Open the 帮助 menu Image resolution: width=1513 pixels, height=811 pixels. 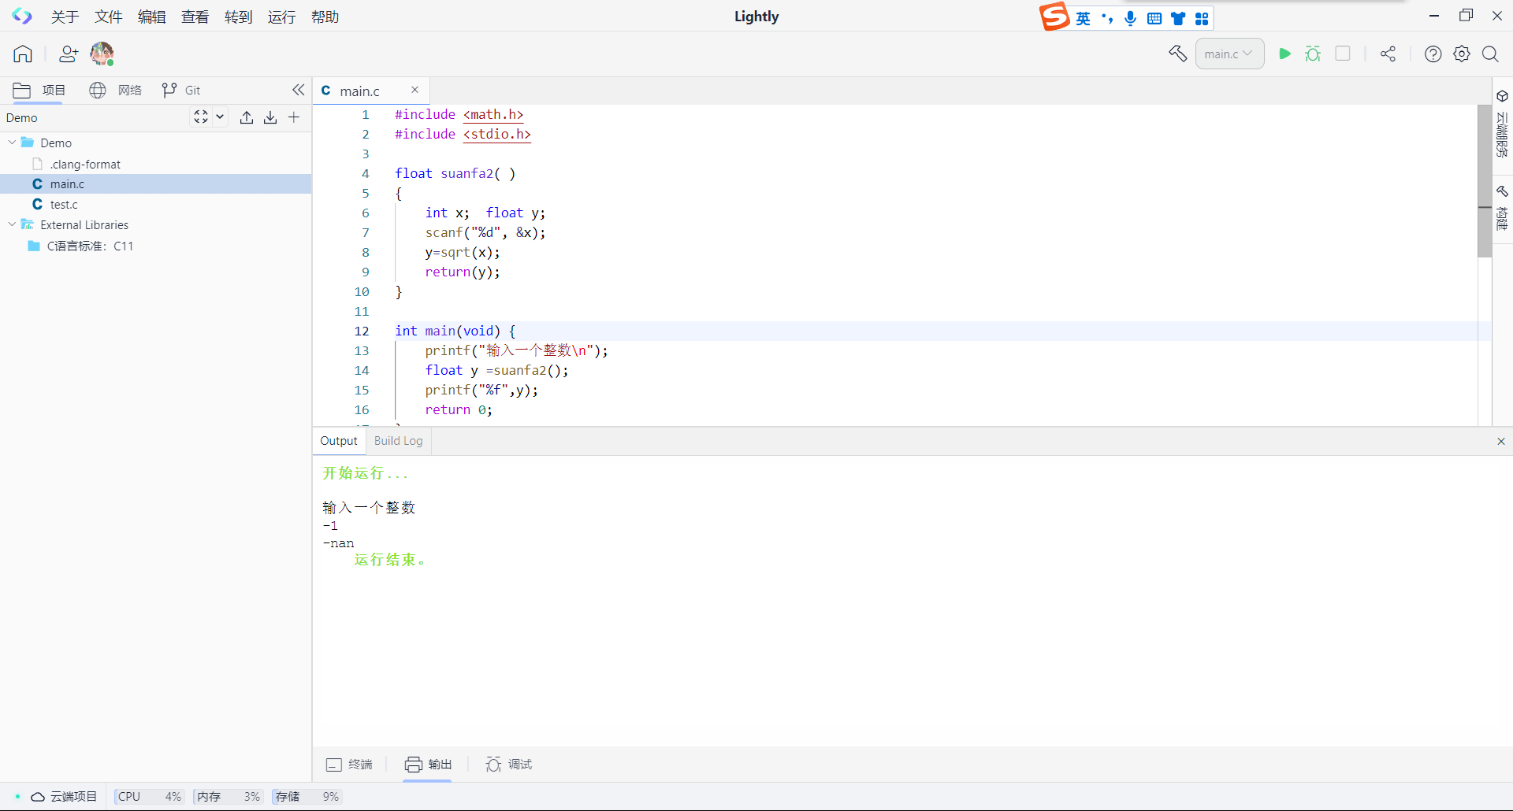tap(325, 17)
